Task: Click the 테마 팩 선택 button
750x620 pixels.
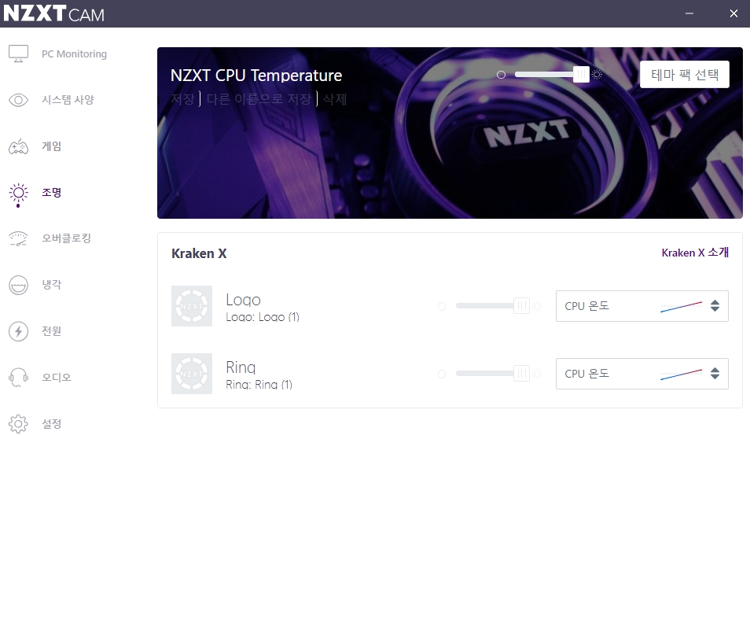Action: point(685,74)
